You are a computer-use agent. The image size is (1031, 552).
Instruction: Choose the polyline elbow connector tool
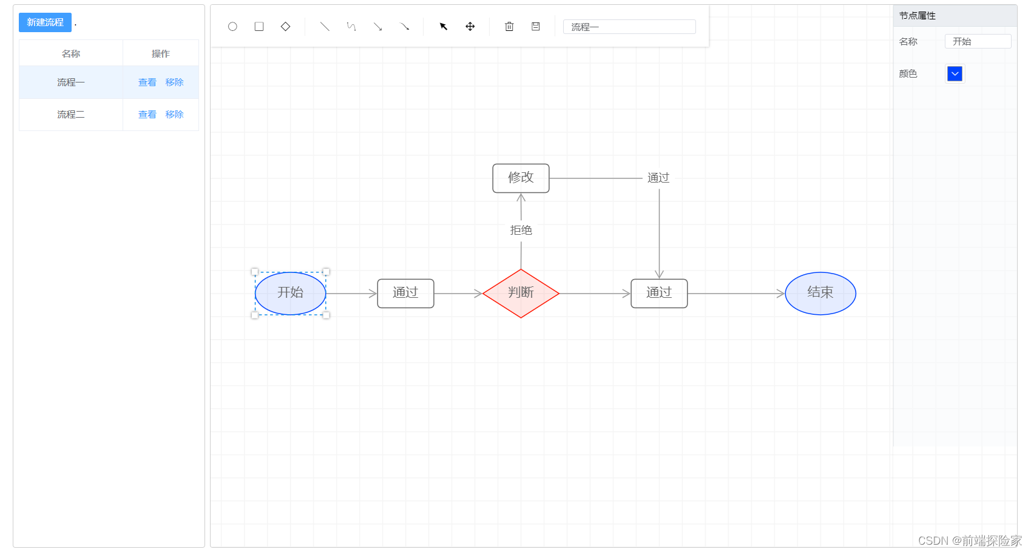pyautogui.click(x=351, y=27)
